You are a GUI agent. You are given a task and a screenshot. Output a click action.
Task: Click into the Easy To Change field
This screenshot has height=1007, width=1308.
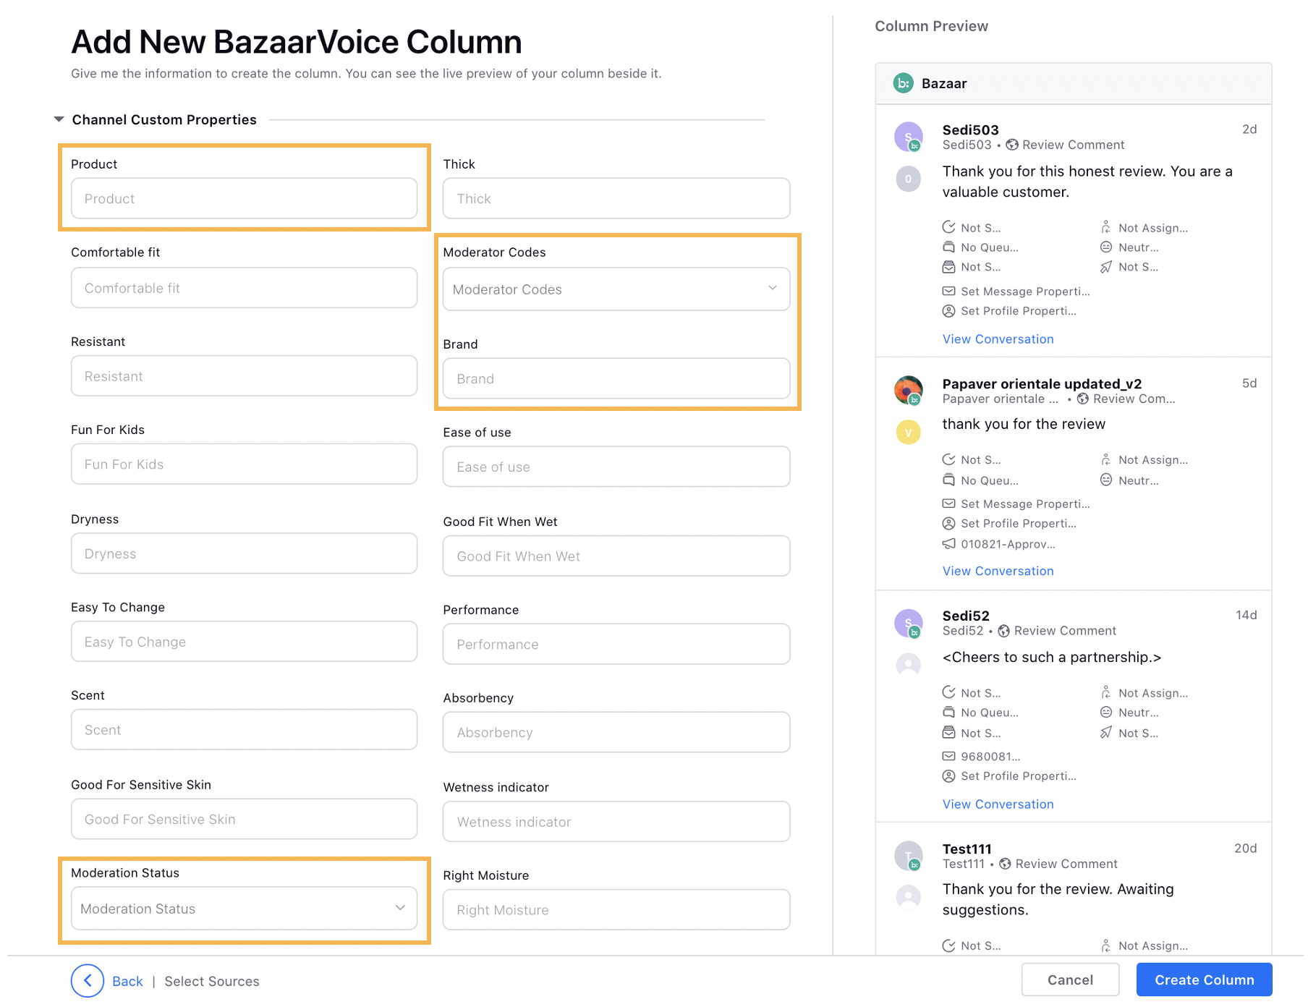(244, 642)
